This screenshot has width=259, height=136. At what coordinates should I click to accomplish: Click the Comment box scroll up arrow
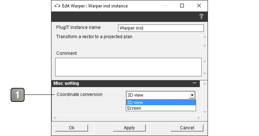[x=205, y=61]
